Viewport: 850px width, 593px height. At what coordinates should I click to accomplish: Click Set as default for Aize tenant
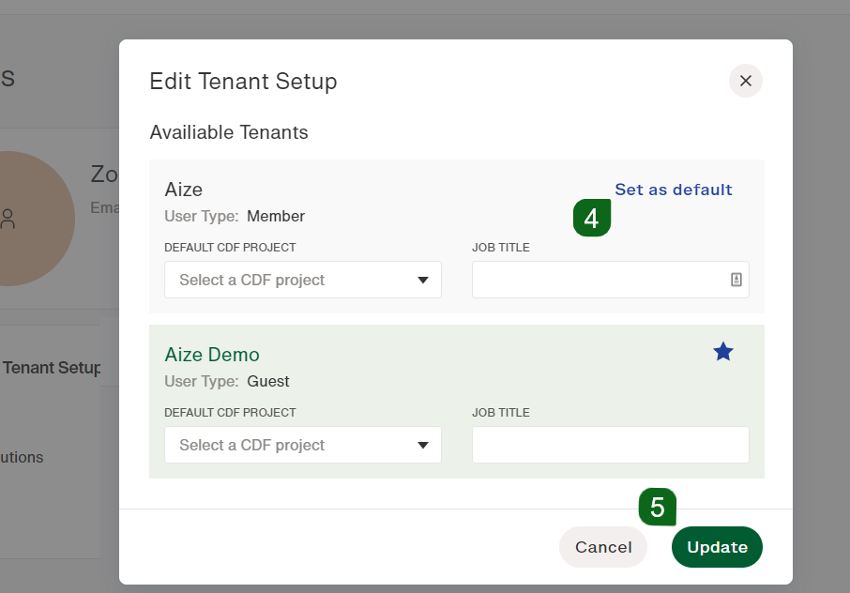coord(674,190)
